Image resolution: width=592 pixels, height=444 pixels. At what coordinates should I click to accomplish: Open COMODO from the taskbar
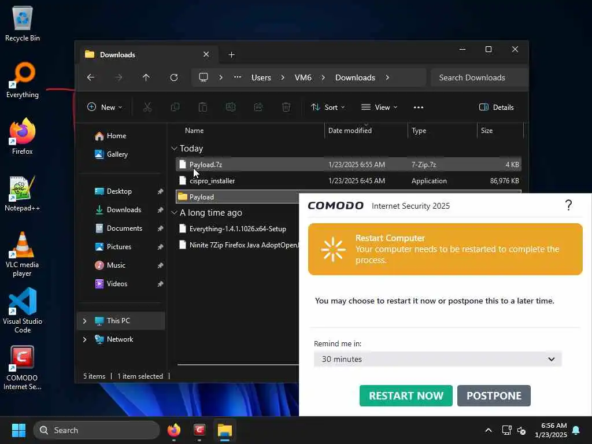[x=199, y=430]
